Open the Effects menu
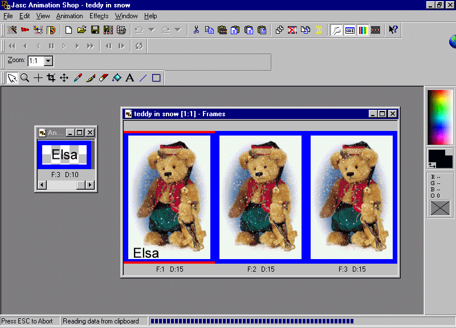The width and height of the screenshot is (456, 328). coord(99,16)
